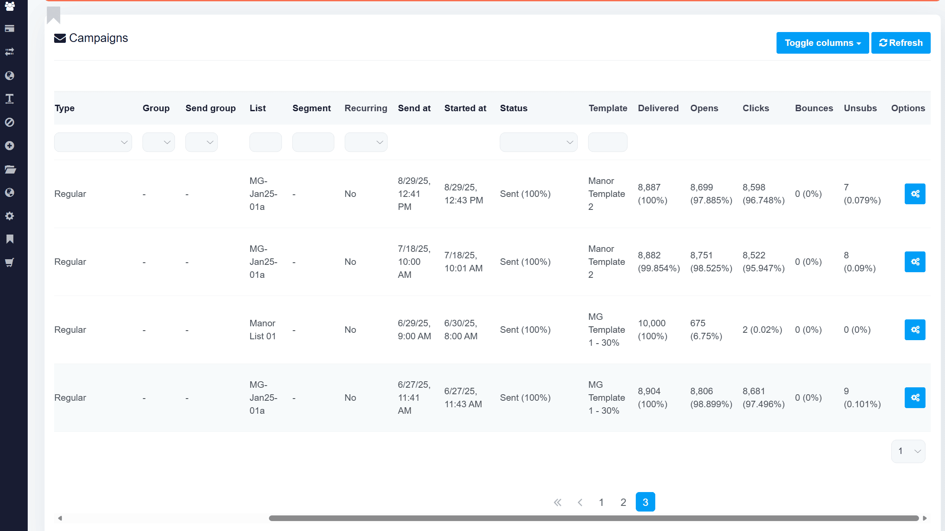Viewport: 945px width, 531px height.
Task: Open the Recurring filter dropdown
Action: [x=366, y=142]
